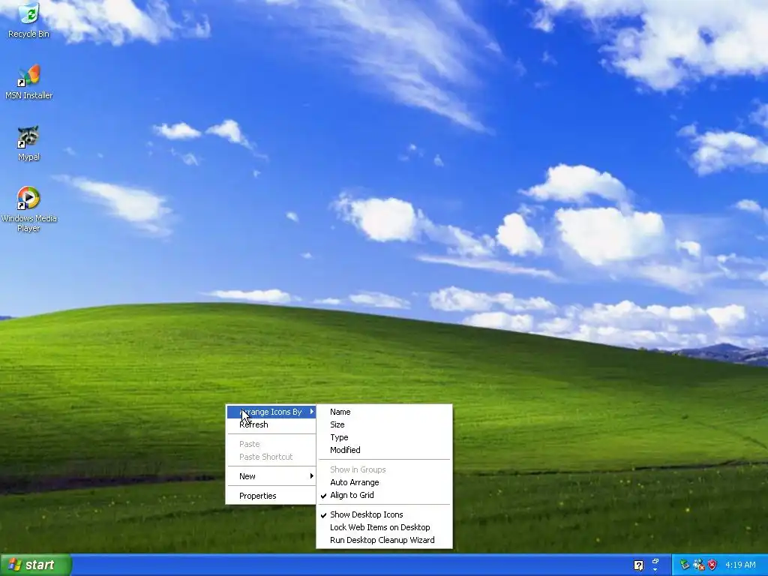Click the Safely Remove Hardware tray icon
The image size is (768, 576).
685,565
